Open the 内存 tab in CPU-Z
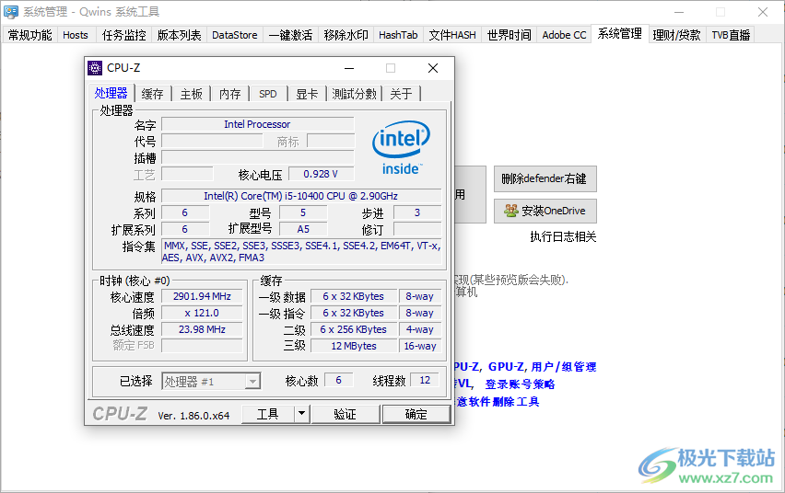The image size is (785, 493). 229,94
